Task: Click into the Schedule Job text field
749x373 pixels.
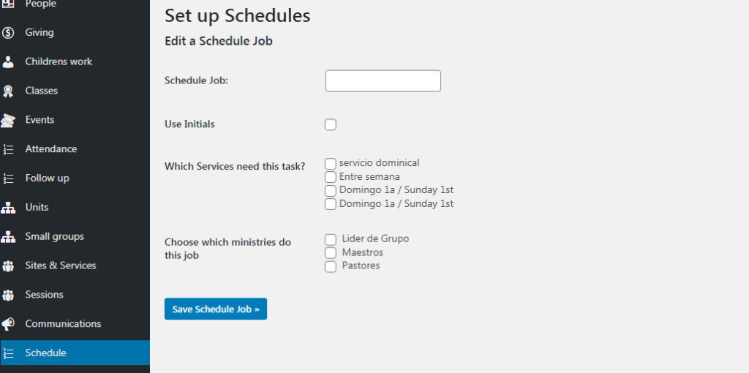Action: coord(383,80)
